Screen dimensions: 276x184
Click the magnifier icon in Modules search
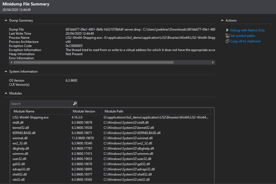[75, 103]
